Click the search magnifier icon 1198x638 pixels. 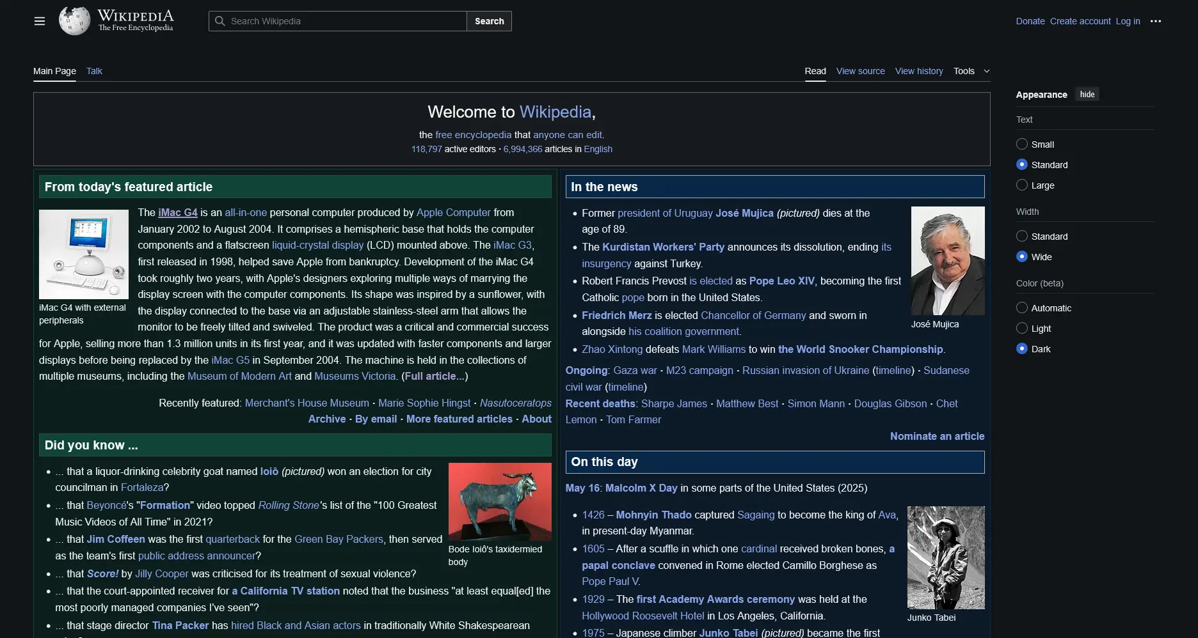pos(220,21)
